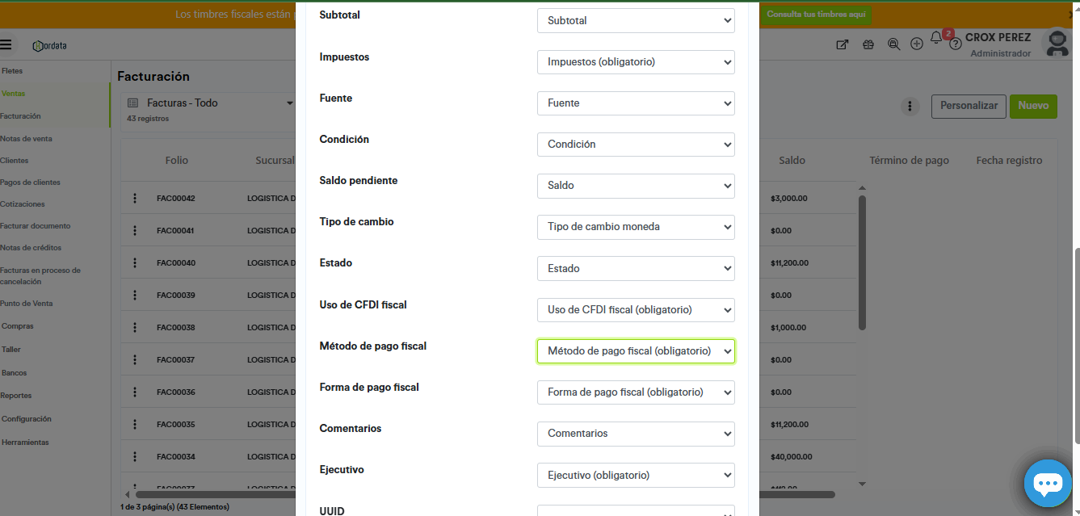Viewport: 1080px width, 516px height.
Task: Expand the Subtotal field dropdown
Action: (636, 21)
